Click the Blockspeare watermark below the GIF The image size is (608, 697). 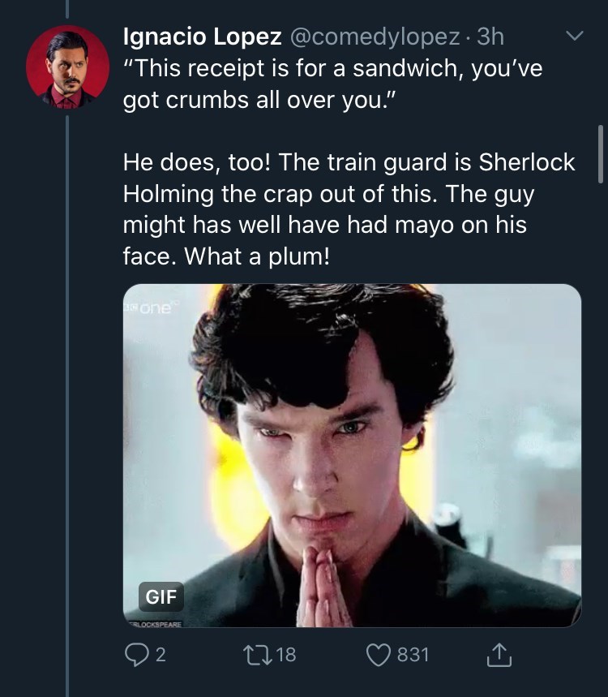(154, 624)
